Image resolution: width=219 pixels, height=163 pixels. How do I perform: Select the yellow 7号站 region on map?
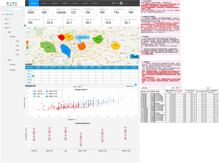(115, 46)
